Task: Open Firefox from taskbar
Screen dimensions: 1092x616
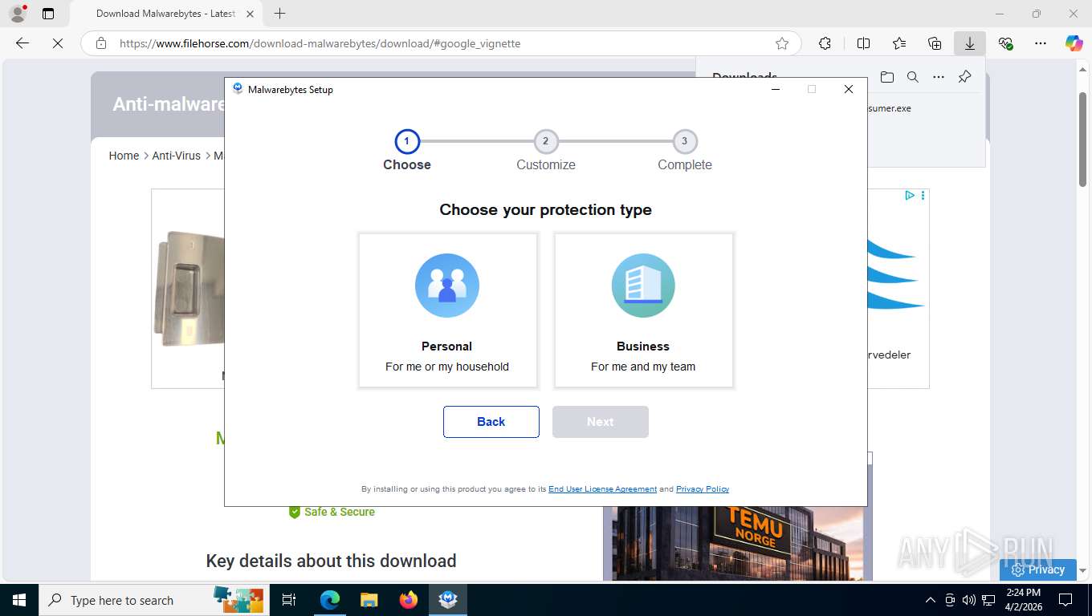Action: click(x=409, y=600)
